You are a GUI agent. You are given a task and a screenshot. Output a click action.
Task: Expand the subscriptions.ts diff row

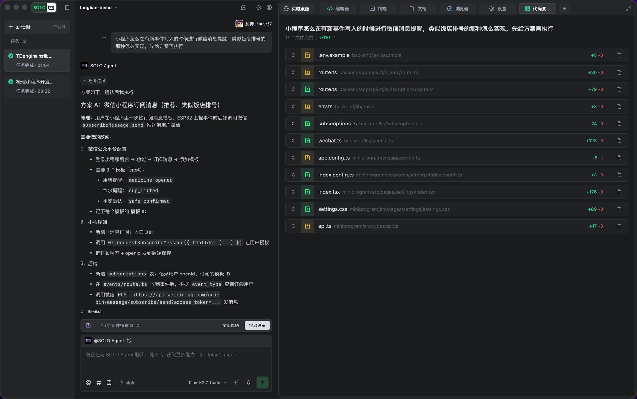coord(293,124)
